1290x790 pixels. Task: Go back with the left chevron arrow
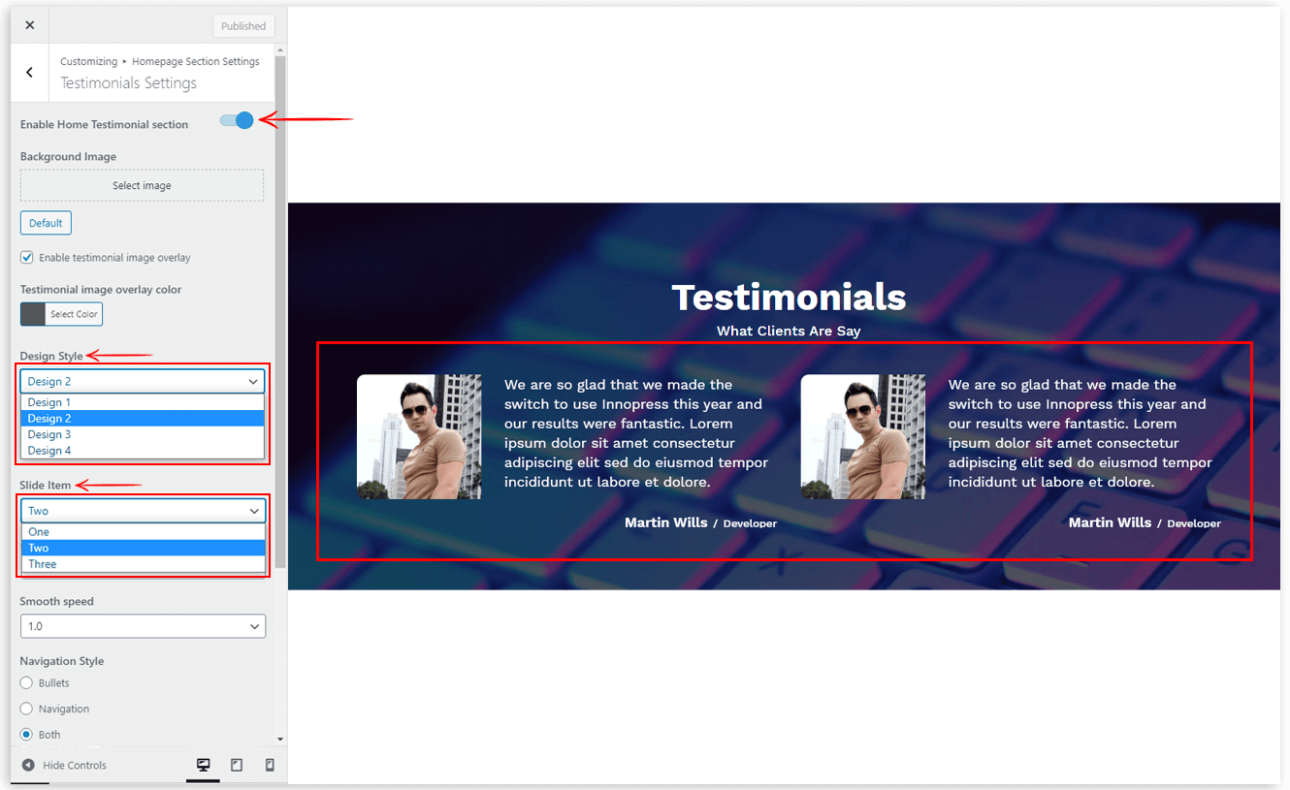(29, 73)
